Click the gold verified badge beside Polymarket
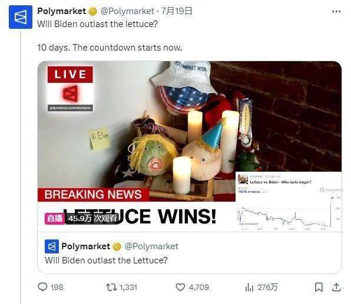 [x=93, y=11]
